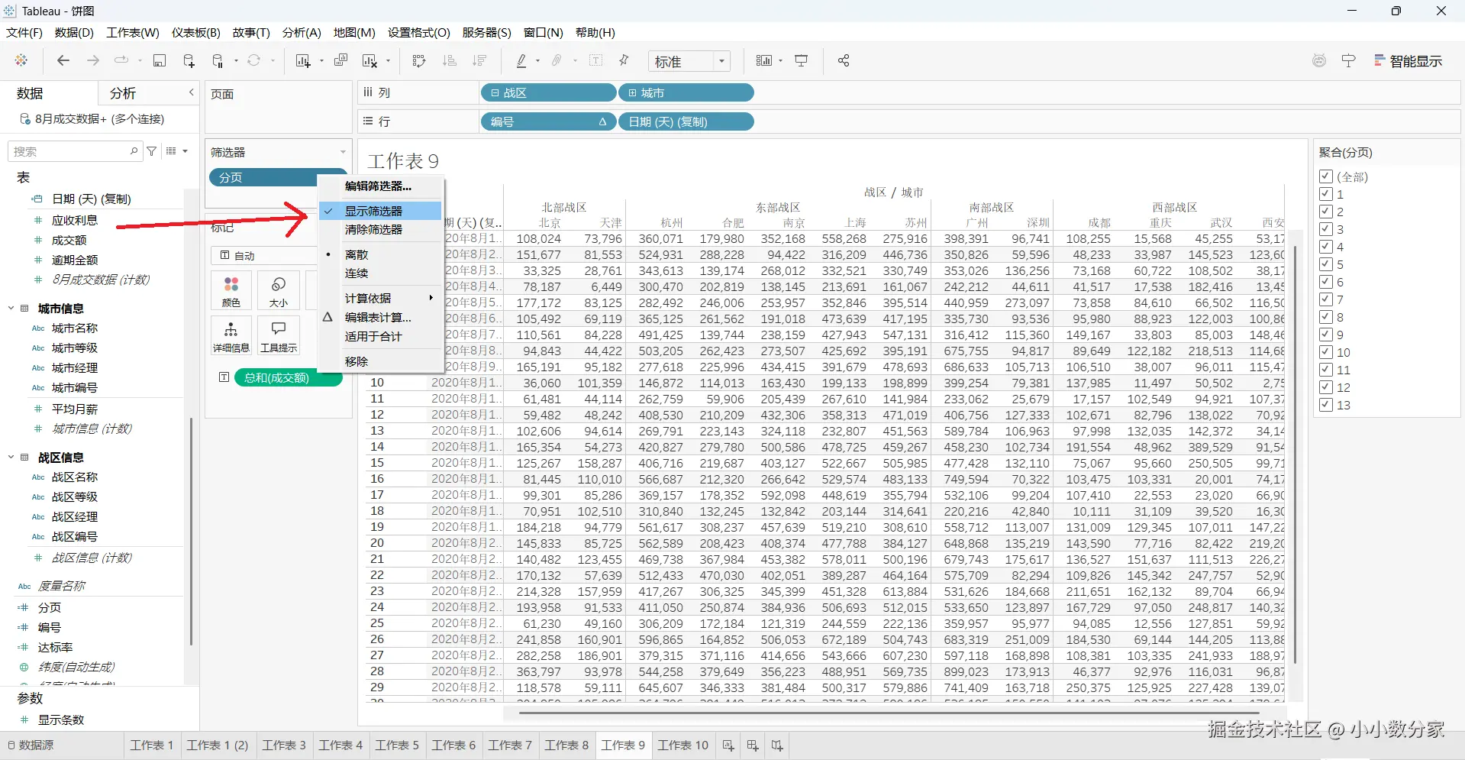This screenshot has width=1465, height=760.
Task: Toggle the (全部) filter checkbox
Action: [1326, 176]
